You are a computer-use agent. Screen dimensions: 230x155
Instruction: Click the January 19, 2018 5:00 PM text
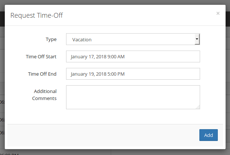98,74
